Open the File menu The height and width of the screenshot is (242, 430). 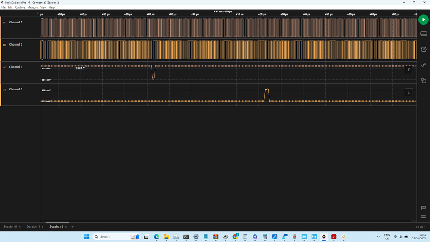click(x=3, y=7)
